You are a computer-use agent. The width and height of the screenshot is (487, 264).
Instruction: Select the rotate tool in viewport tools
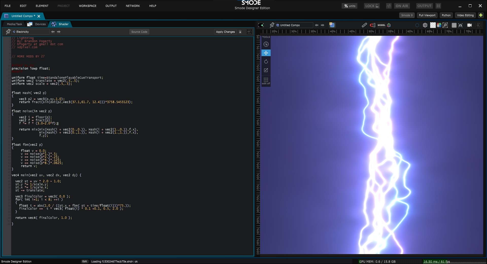[x=266, y=62]
